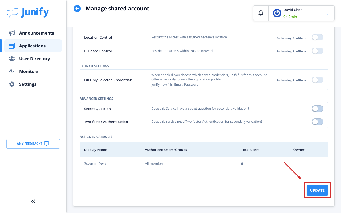Open Settings in the sidebar
Viewport: 341px width, 213px height.
click(x=33, y=84)
